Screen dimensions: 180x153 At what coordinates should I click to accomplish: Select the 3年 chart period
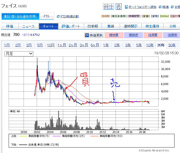click(128, 45)
